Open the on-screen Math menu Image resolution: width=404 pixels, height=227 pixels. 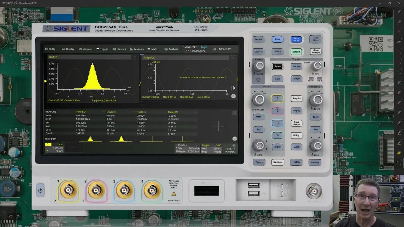pyautogui.click(x=152, y=49)
